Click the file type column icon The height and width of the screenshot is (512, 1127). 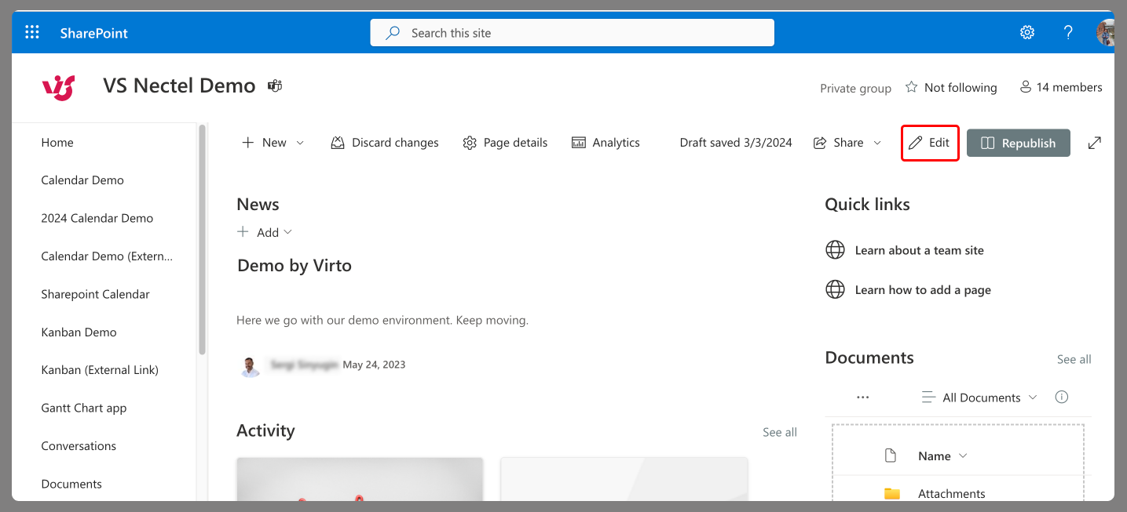(x=890, y=456)
